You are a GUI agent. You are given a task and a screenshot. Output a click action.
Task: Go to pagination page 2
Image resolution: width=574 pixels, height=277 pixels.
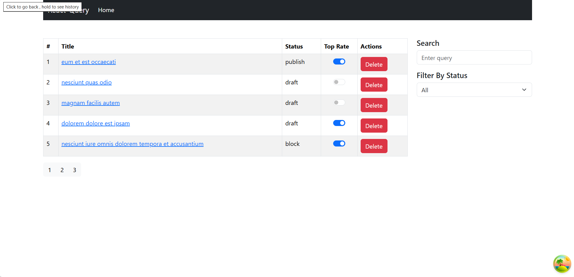62,170
